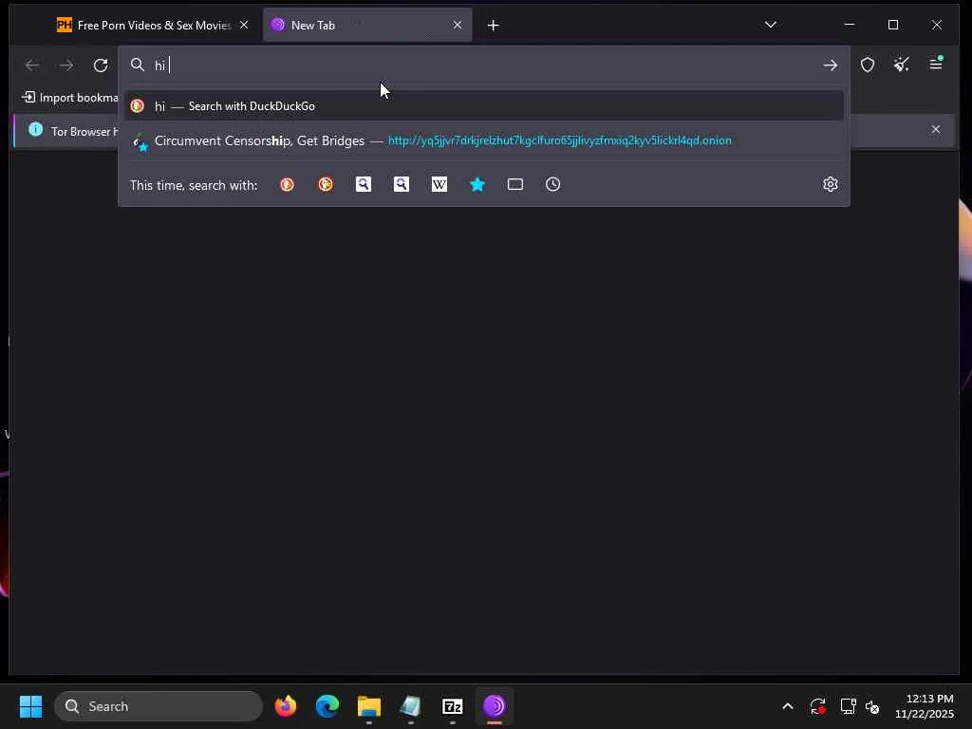Click the Tor Browser taskbar icon
The image size is (972, 729).
tap(494, 706)
